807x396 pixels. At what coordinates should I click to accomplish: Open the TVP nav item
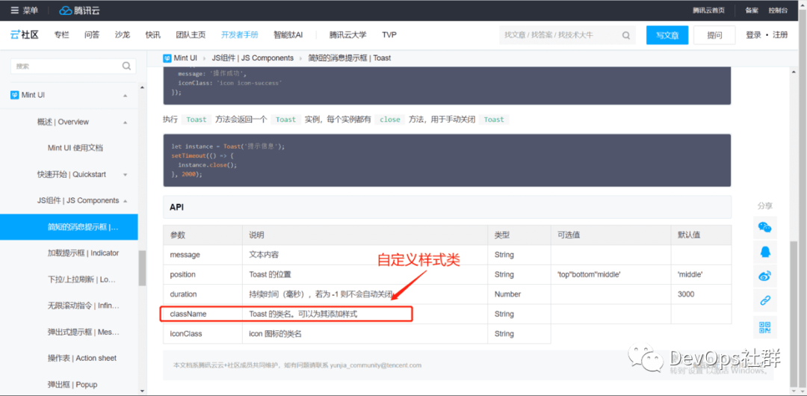point(389,35)
